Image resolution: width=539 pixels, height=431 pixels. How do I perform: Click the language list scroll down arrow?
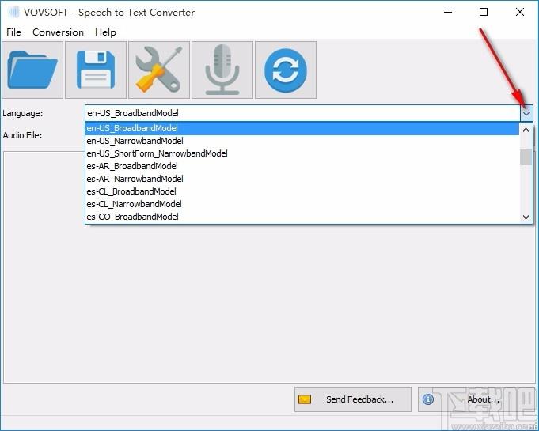[526, 217]
